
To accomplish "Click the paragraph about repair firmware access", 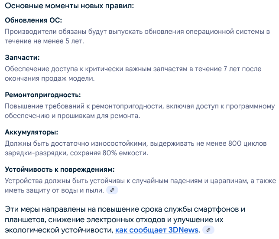I will pos(139,111).
